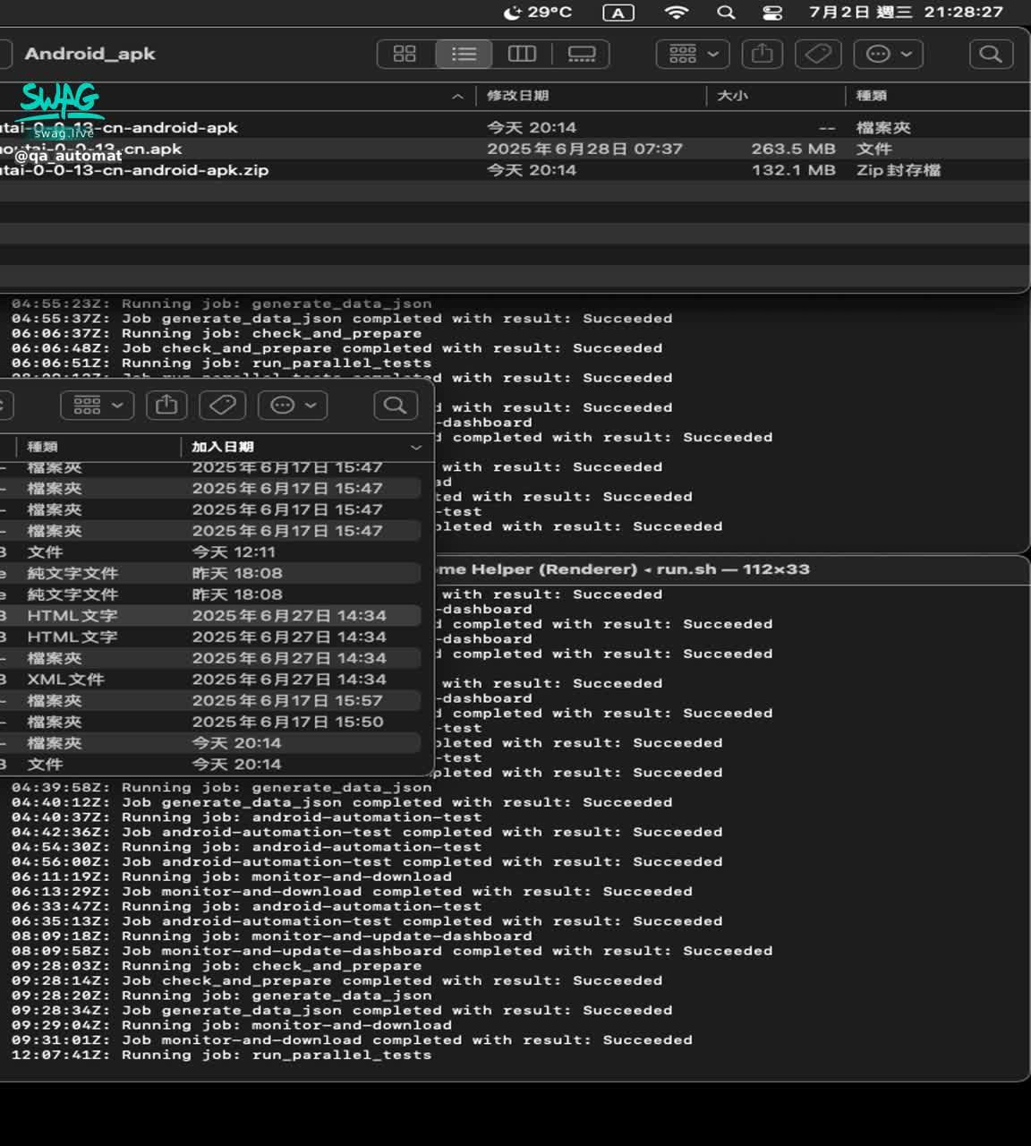
Task: Click 29°C weather status in menu bar
Action: pyautogui.click(x=538, y=13)
